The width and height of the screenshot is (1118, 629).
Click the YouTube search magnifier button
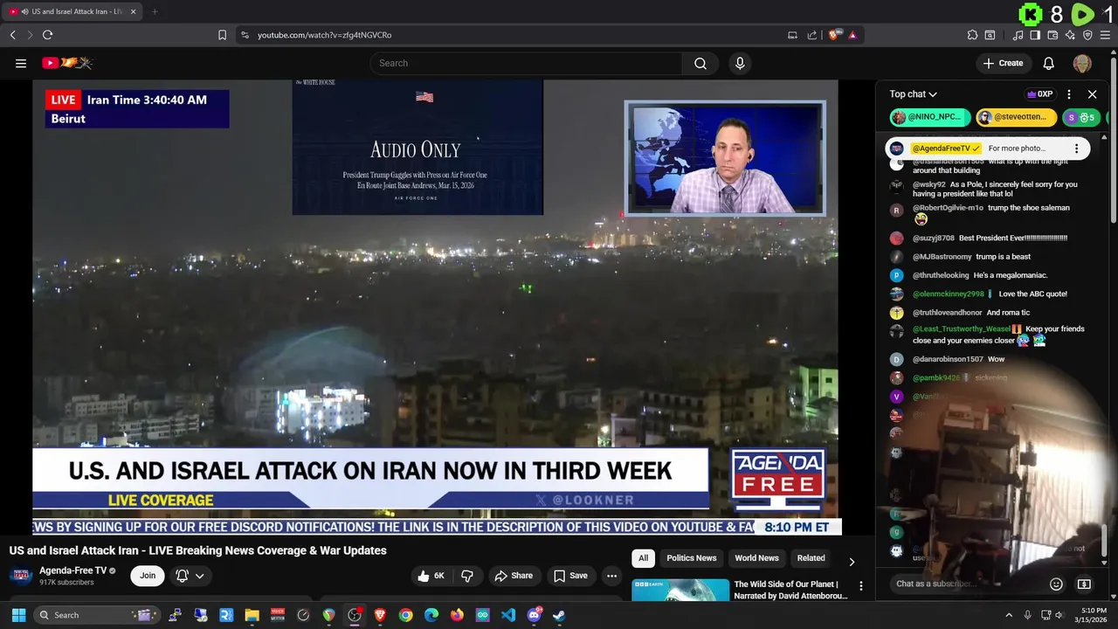[x=700, y=63]
